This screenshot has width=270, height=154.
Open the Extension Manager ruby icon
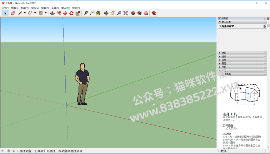(x=154, y=13)
